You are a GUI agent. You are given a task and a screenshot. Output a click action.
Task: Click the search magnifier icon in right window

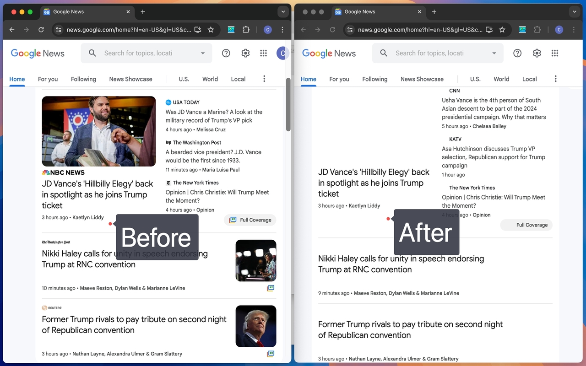click(x=384, y=53)
